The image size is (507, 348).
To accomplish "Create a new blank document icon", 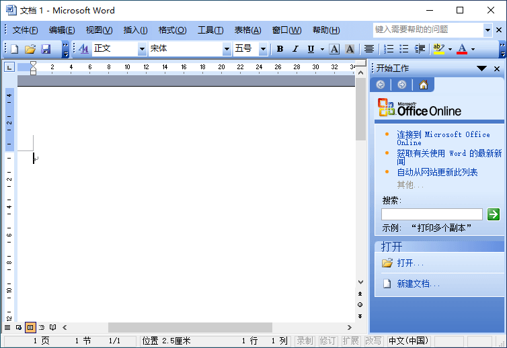I will 15,49.
